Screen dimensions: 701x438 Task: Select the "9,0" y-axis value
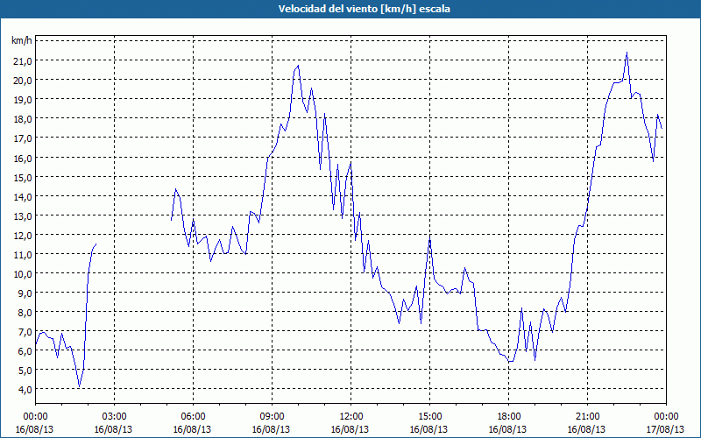pos(25,293)
